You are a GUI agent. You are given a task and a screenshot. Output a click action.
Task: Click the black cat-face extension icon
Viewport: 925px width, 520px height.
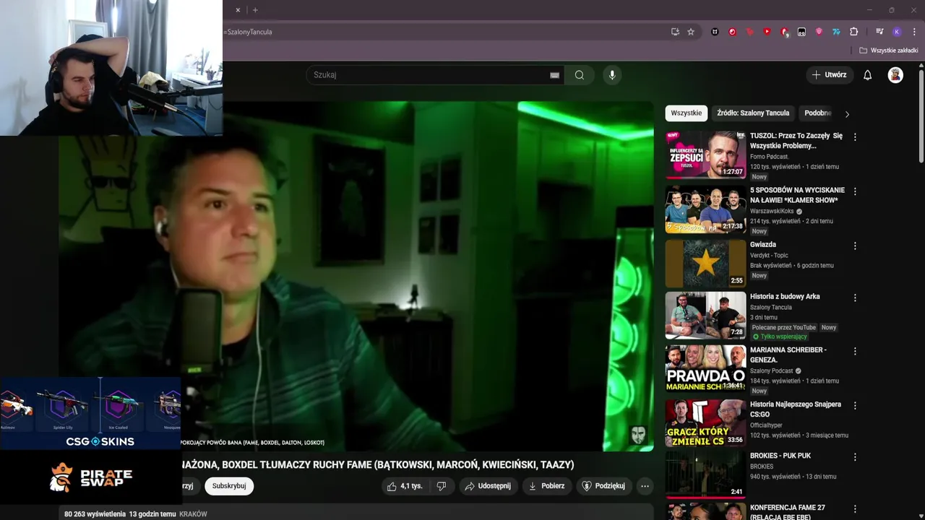click(x=715, y=32)
